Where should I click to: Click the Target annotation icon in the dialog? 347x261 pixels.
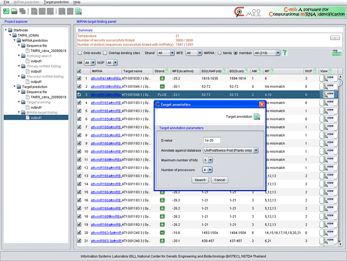[x=256, y=116]
